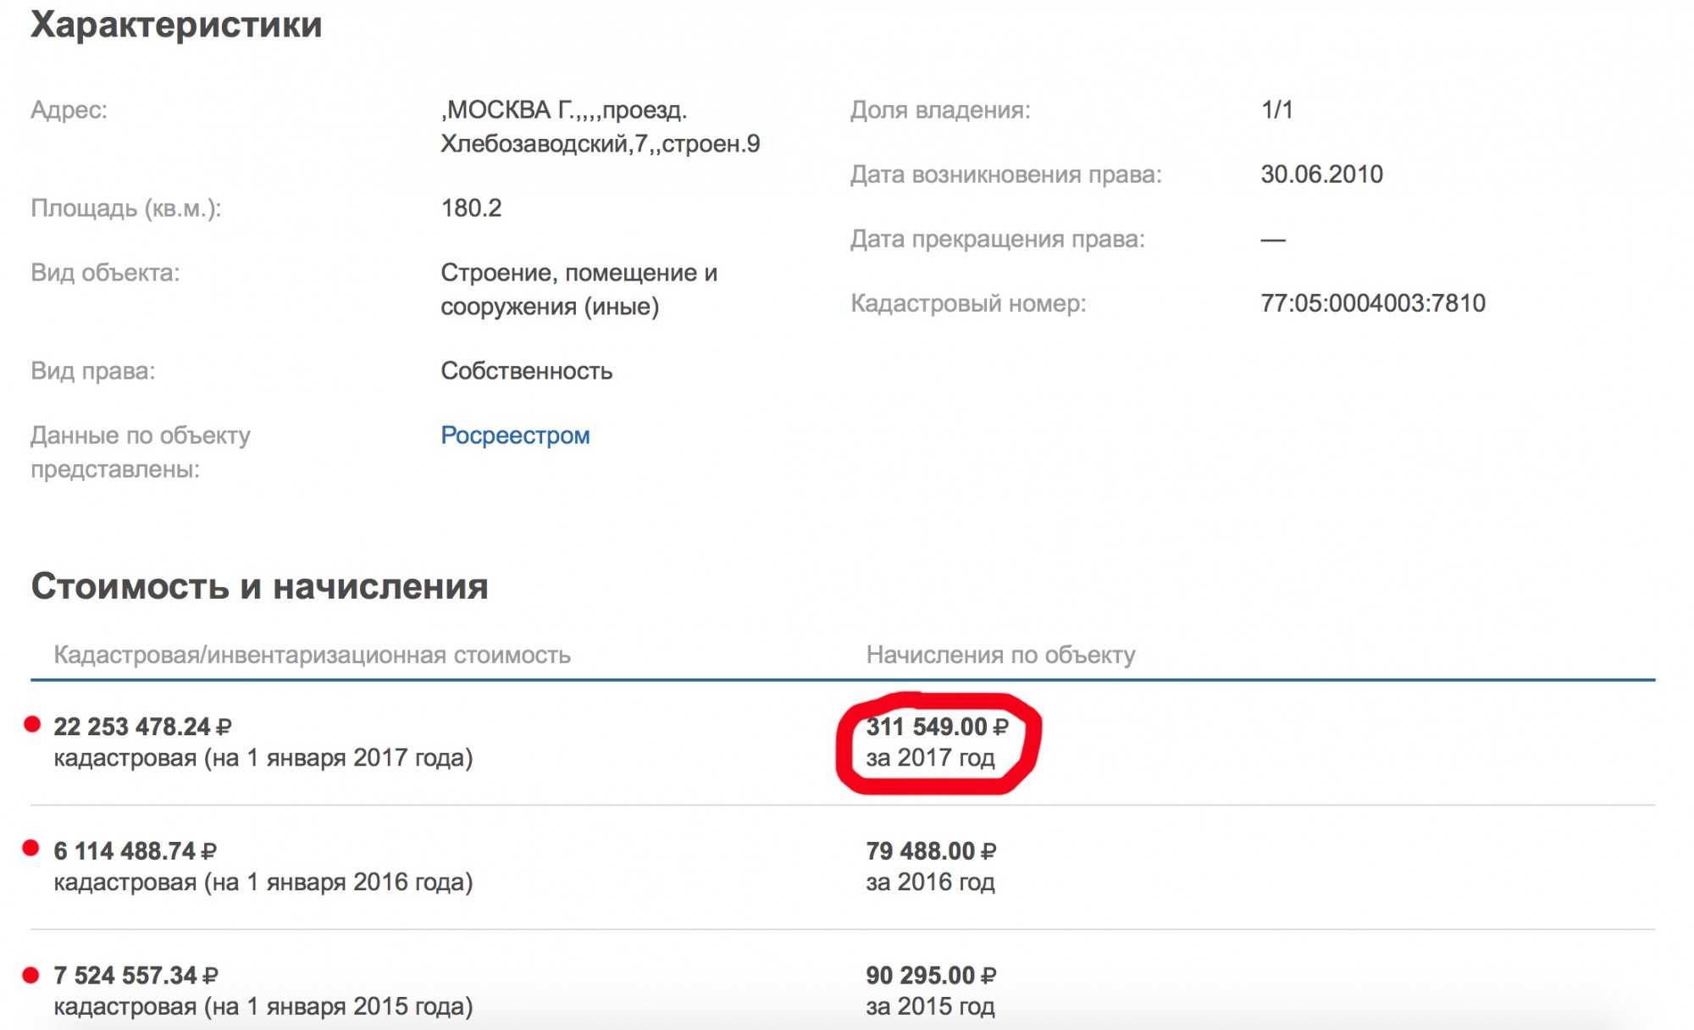
Task: Click red dot beside 2017 cadastral value
Action: point(32,724)
